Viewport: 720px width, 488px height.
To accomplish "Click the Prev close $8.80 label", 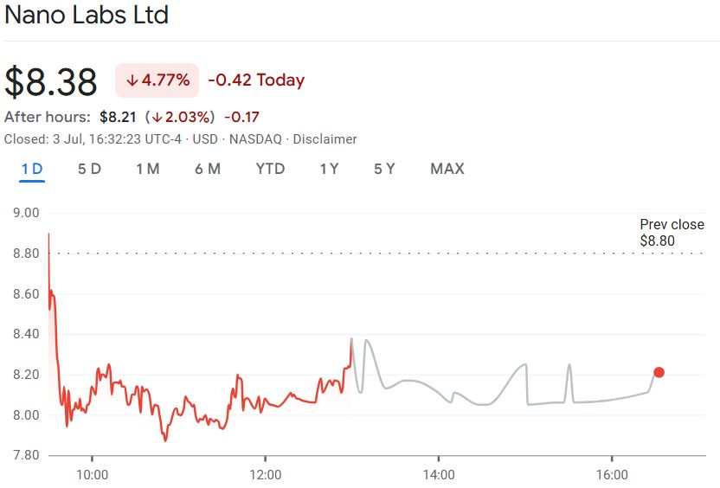I will pos(672,234).
